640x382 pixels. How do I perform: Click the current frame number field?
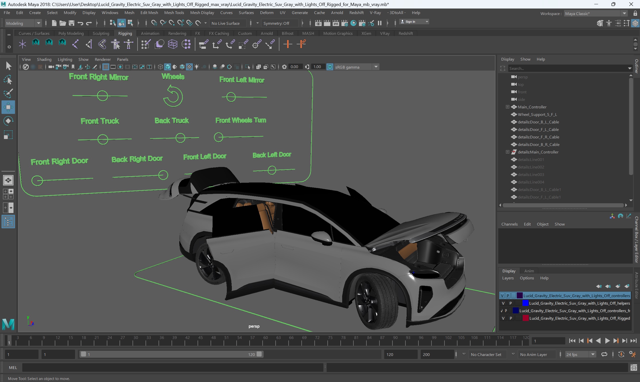pos(548,341)
